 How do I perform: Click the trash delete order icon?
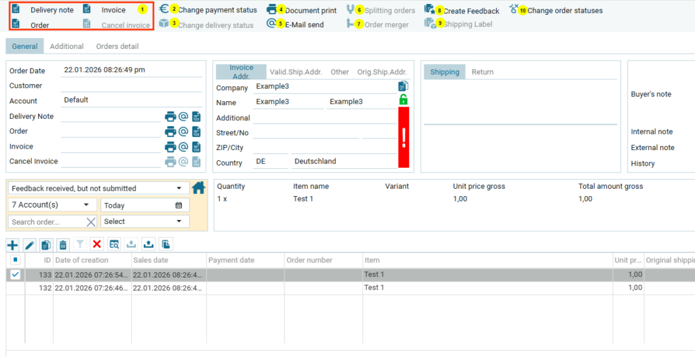pyautogui.click(x=63, y=244)
